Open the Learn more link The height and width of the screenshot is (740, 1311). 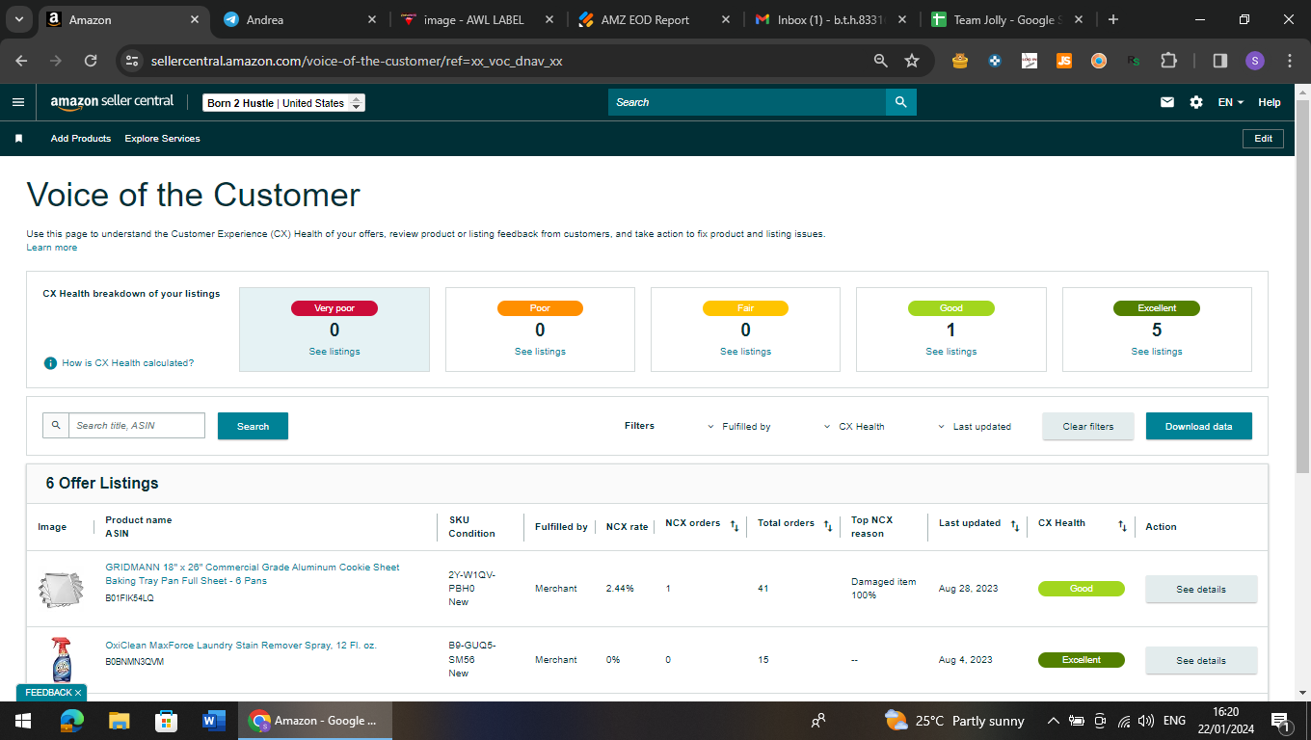(x=52, y=248)
